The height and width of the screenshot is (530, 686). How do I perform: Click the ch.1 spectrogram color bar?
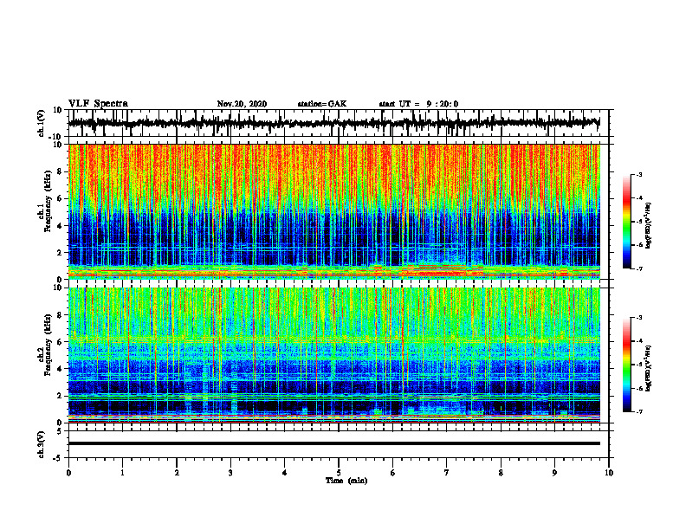[x=626, y=222]
